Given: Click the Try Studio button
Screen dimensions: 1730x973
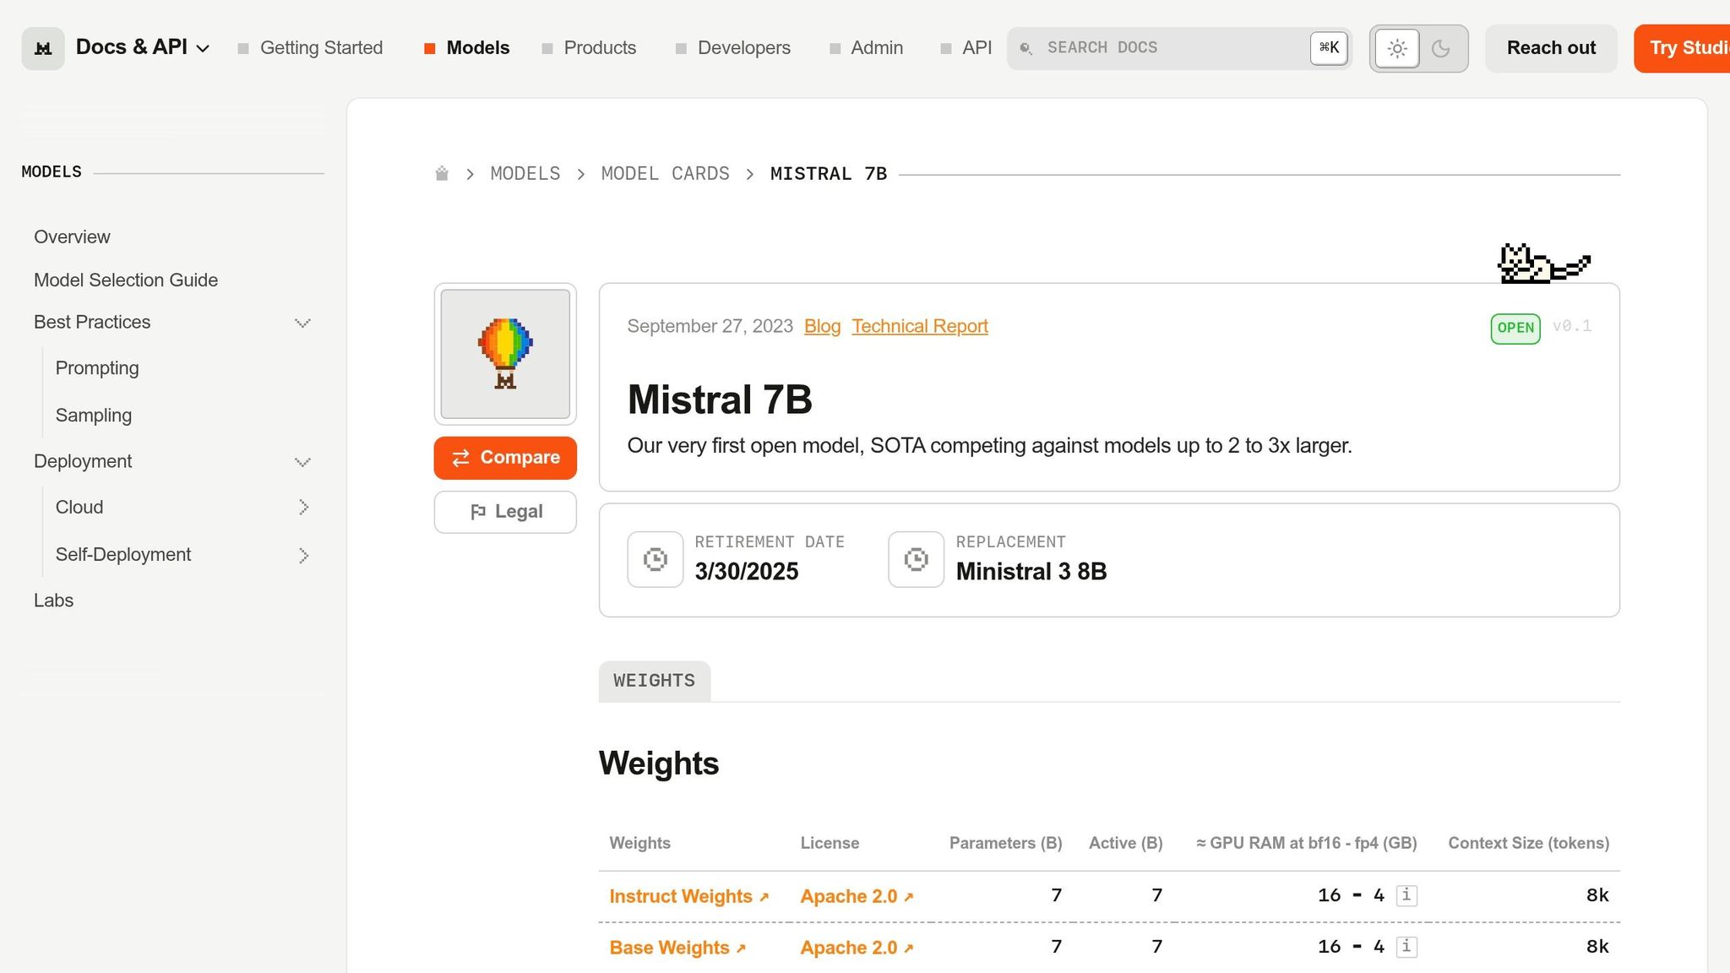Looking at the screenshot, I should [x=1682, y=48].
